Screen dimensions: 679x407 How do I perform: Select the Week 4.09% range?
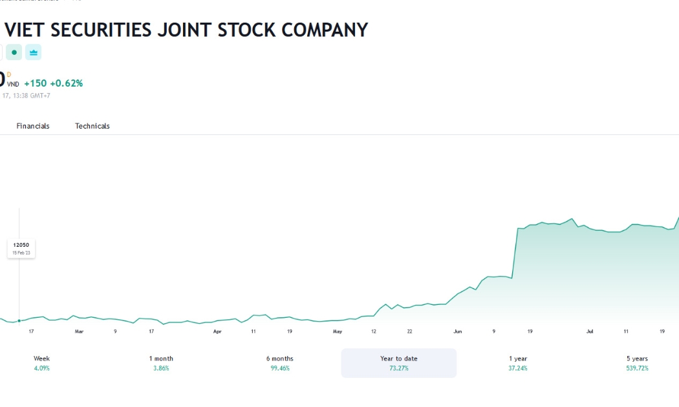pyautogui.click(x=41, y=363)
